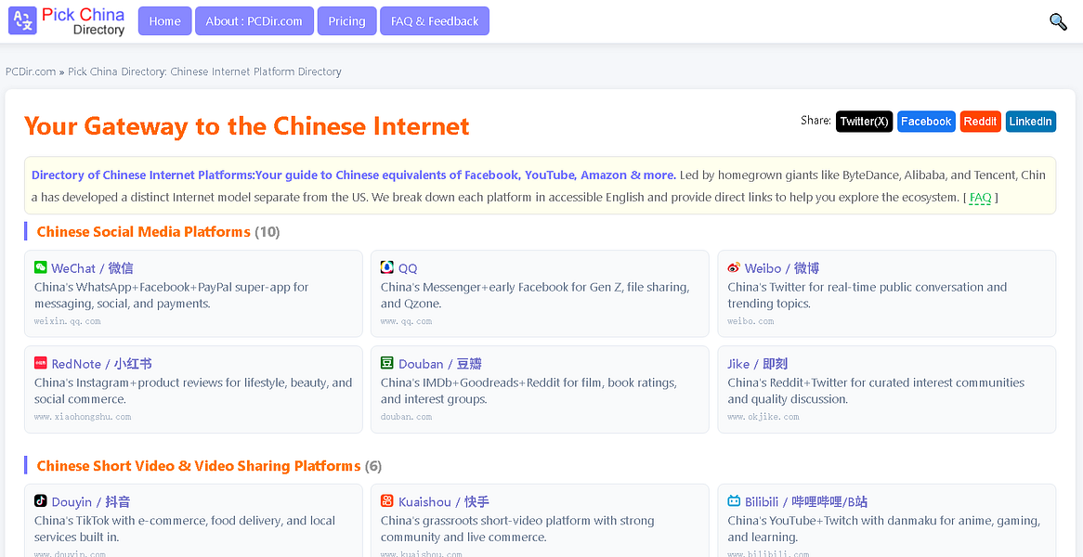
Task: Click Douyin's China's TikTok description text
Action: tap(185, 529)
